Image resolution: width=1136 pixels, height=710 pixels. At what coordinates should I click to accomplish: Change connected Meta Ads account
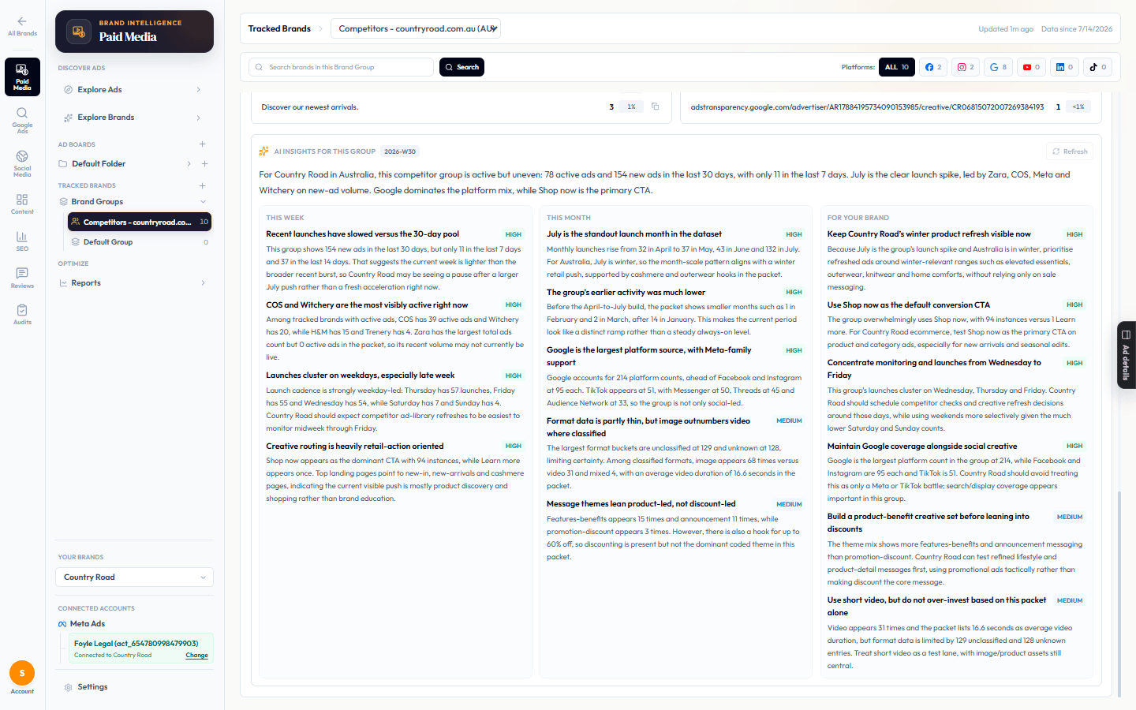point(196,656)
